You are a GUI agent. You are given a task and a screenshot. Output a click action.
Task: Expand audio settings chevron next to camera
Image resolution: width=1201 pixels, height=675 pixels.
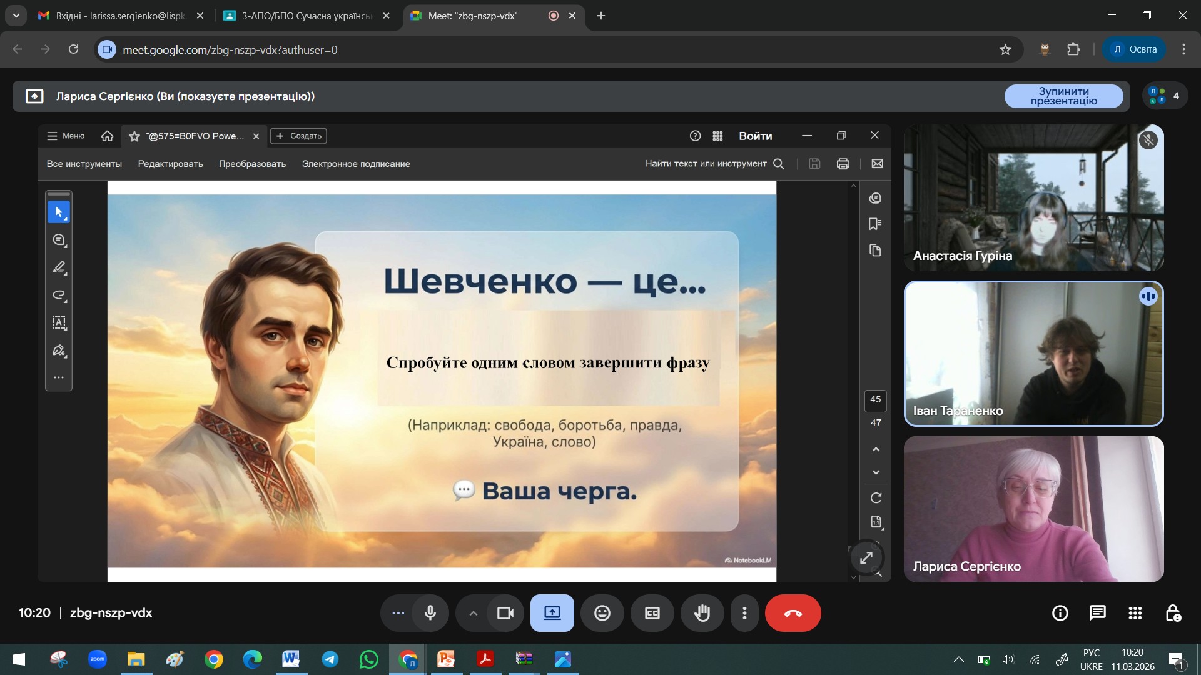474,613
